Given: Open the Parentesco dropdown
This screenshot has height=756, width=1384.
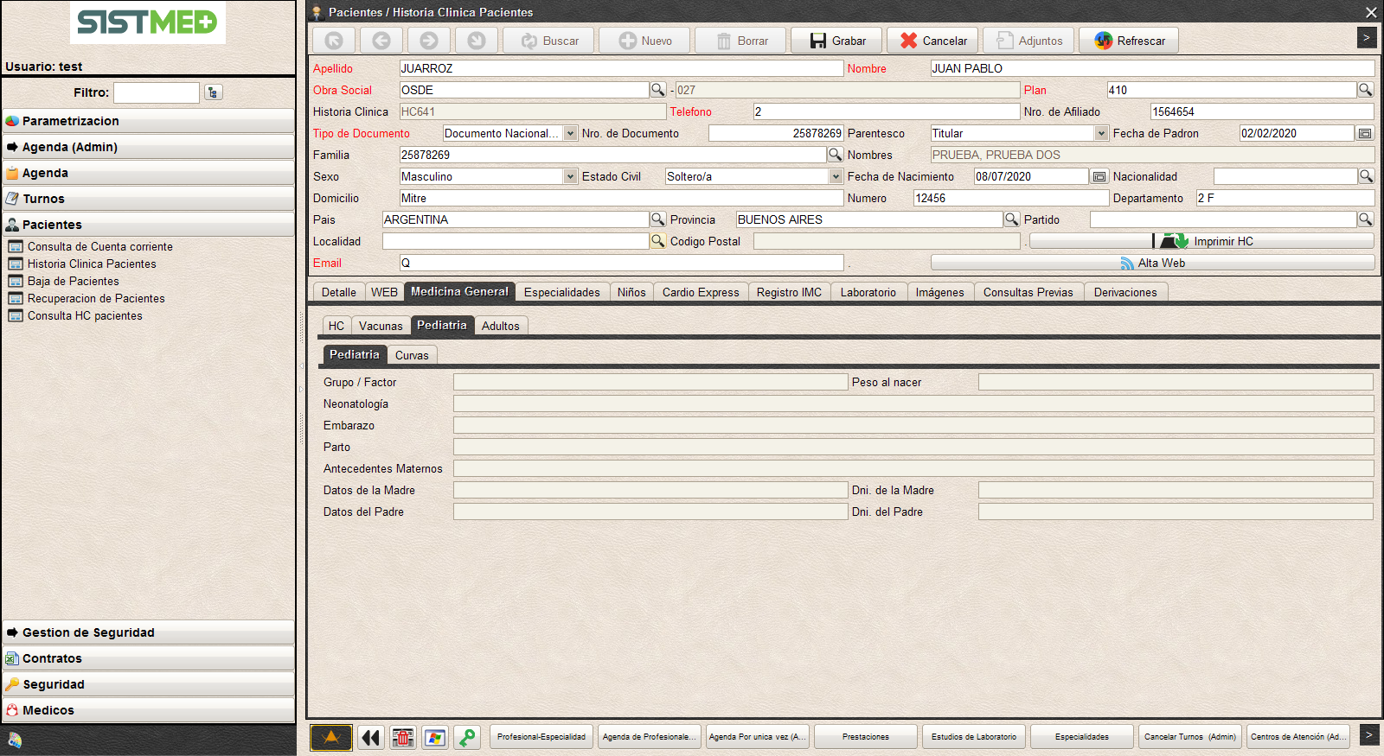Looking at the screenshot, I should point(1101,133).
